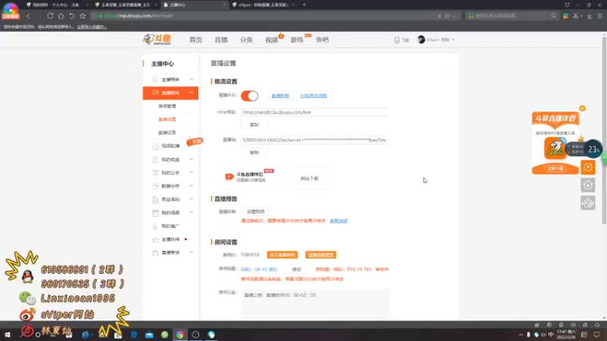Open 鱼吧 in site navigation
This screenshot has height=341, width=607.
tap(322, 40)
